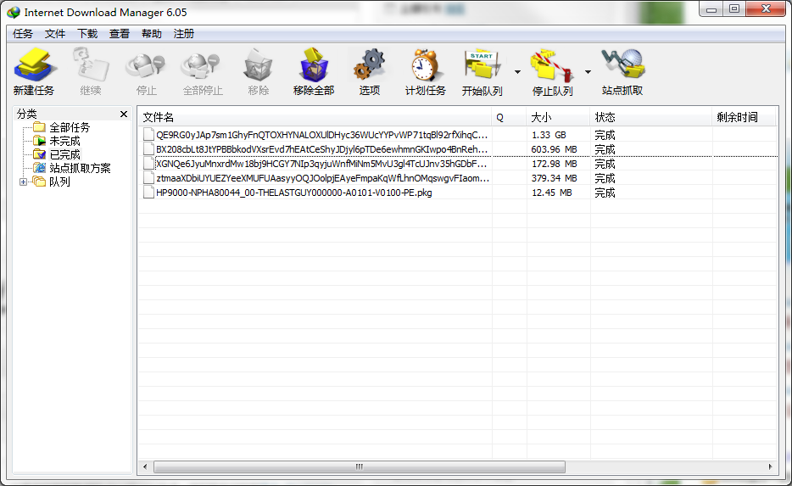Sort by 状态 column header
The height and width of the screenshot is (486, 792).
pyautogui.click(x=650, y=117)
